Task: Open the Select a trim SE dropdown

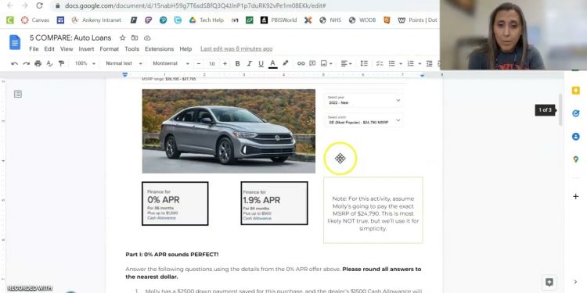Action: [363, 120]
